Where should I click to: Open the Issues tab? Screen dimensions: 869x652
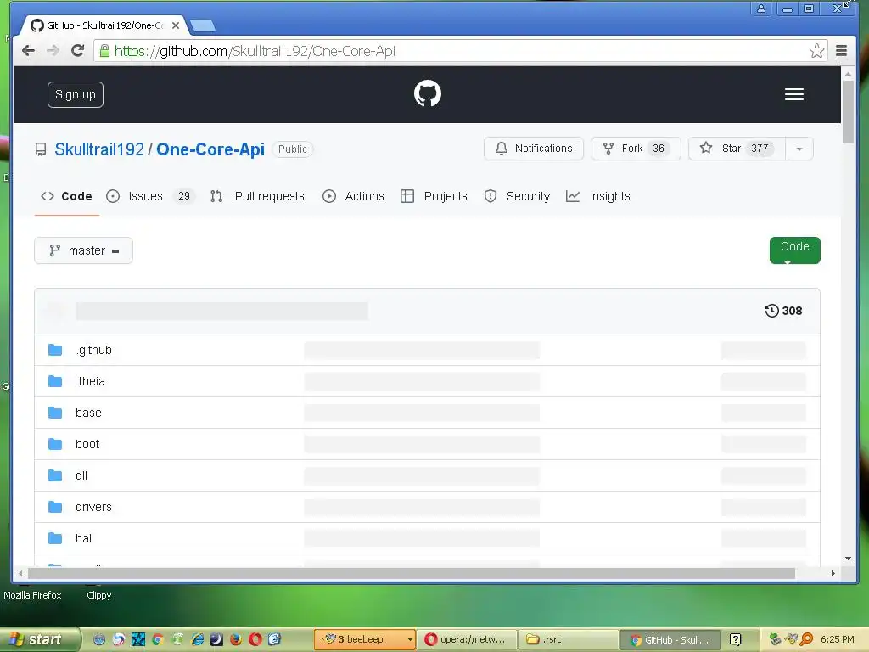(150, 196)
